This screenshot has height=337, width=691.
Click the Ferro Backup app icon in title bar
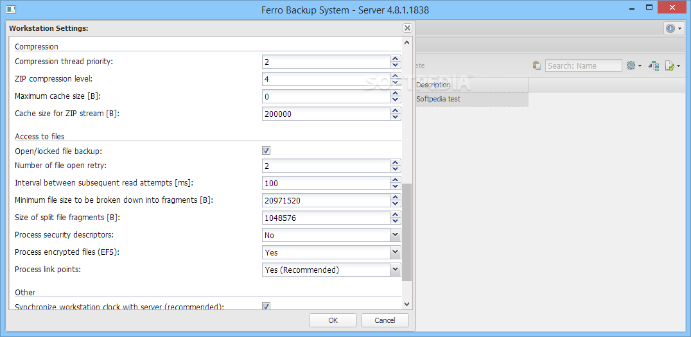click(x=12, y=9)
